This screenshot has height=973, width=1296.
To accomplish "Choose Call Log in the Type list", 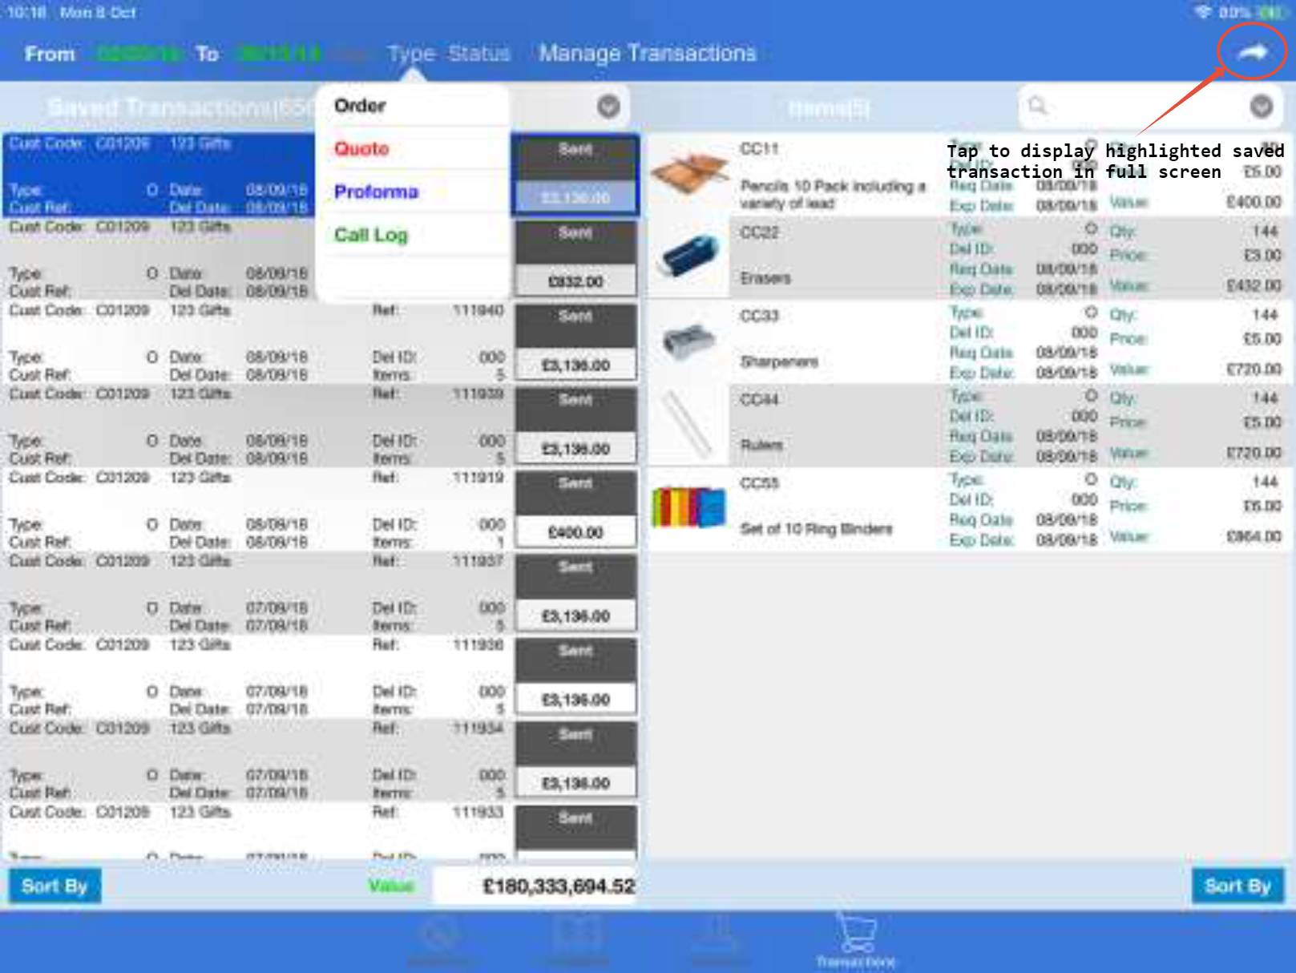I will pos(371,235).
